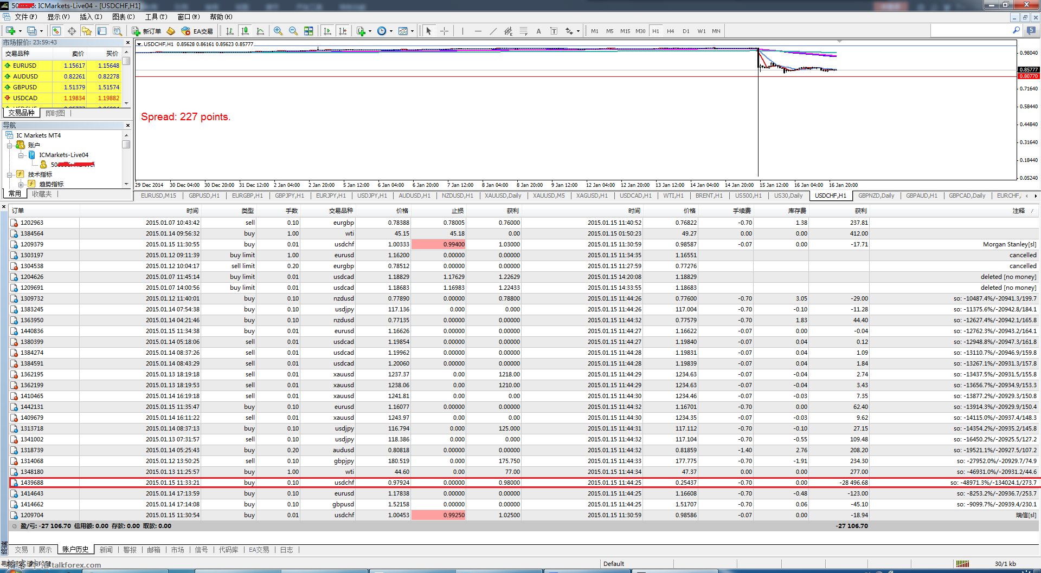
Task: Toggle the Market Watch window icon
Action: (56, 31)
